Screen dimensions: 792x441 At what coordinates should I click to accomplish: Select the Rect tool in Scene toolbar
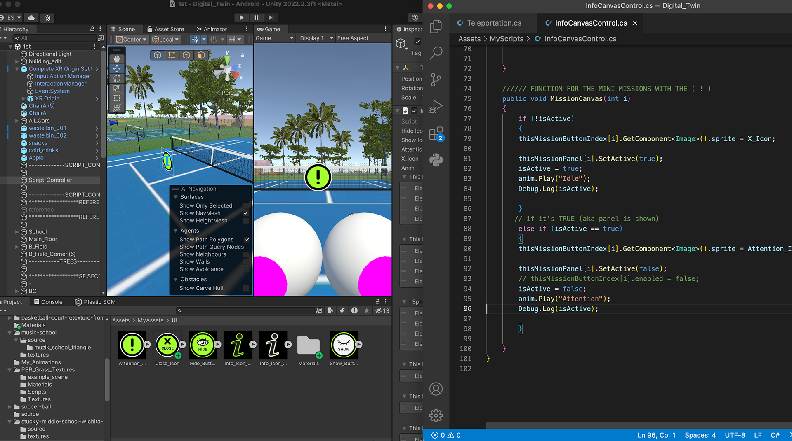click(x=117, y=98)
